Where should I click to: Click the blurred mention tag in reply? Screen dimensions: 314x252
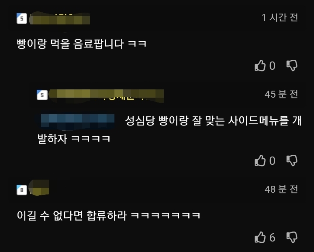[77, 121]
